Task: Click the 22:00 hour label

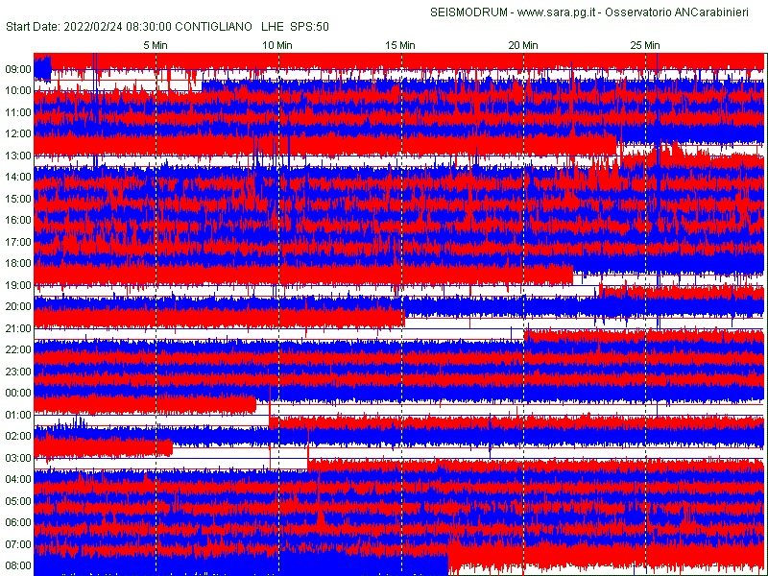Action: (x=17, y=349)
